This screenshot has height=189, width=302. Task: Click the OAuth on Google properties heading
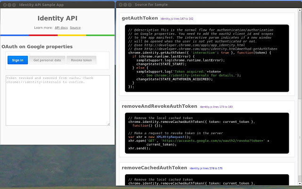37,46
